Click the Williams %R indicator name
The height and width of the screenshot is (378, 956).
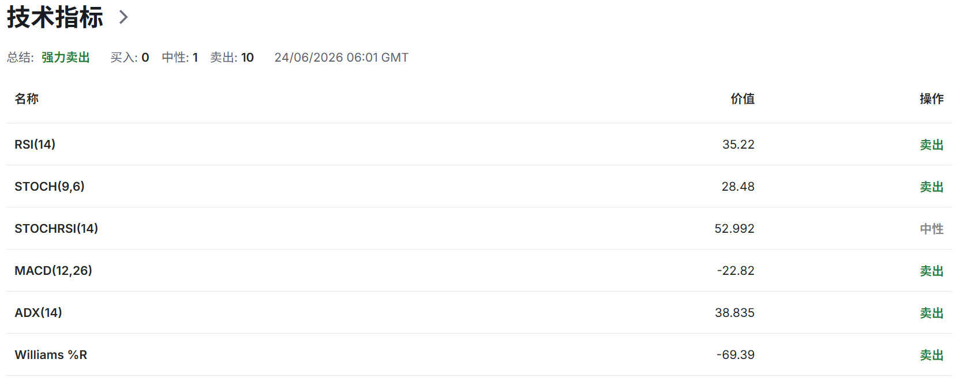51,355
